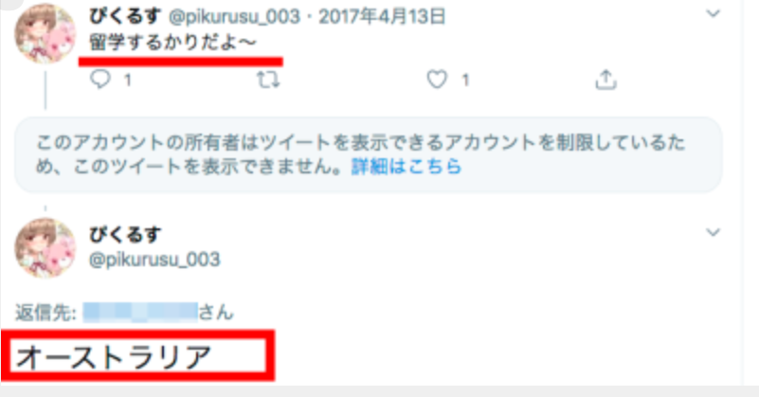This screenshot has height=397, width=759.
Task: Open the share icon under the first tweet
Action: point(605,80)
